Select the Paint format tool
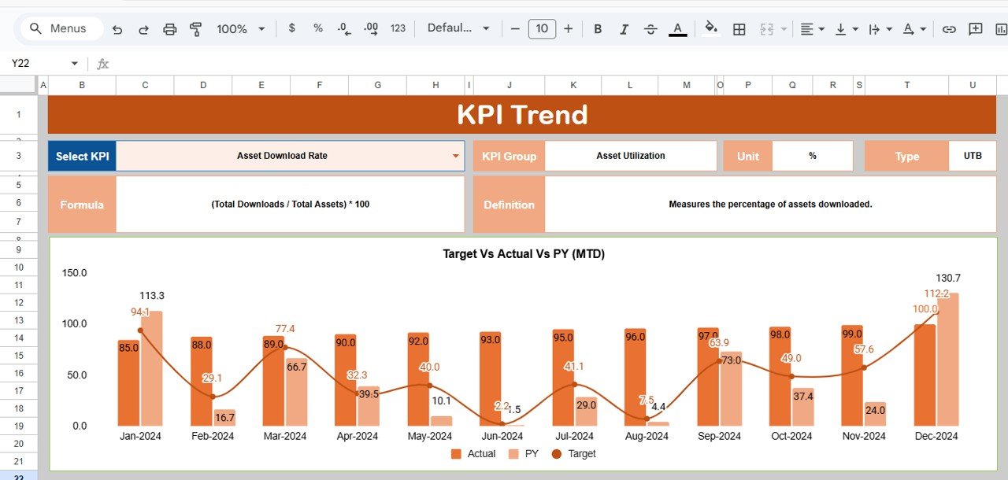Image resolution: width=1008 pixels, height=480 pixels. 195,28
